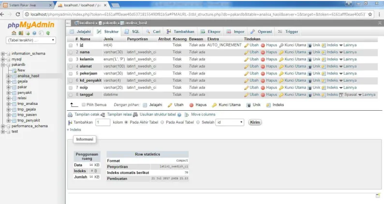The height and width of the screenshot is (204, 384).
Task: Click the Ubah pencil icon in id row
Action: click(x=246, y=45)
